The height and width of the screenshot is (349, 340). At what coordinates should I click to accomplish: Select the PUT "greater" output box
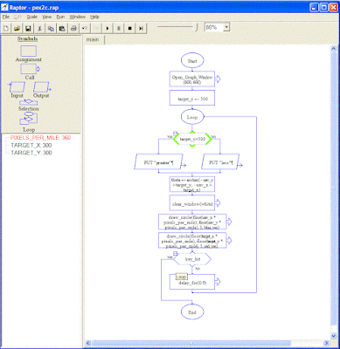158,162
